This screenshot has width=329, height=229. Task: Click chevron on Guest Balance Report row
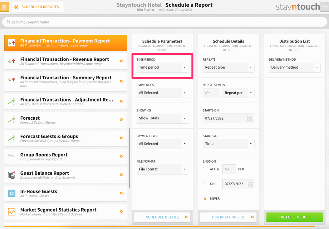[x=121, y=175]
